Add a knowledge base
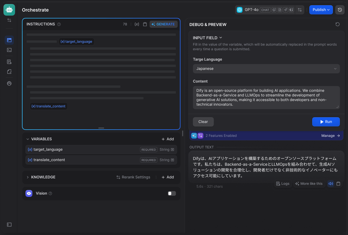This screenshot has height=235, width=348. click(x=168, y=177)
